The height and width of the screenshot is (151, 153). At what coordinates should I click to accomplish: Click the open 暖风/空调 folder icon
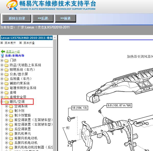[x=6, y=102]
